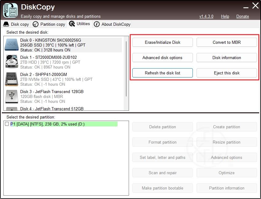Click the Erase/Initialize Disk button
Image resolution: width=261 pixels, height=199 pixels.
162,42
